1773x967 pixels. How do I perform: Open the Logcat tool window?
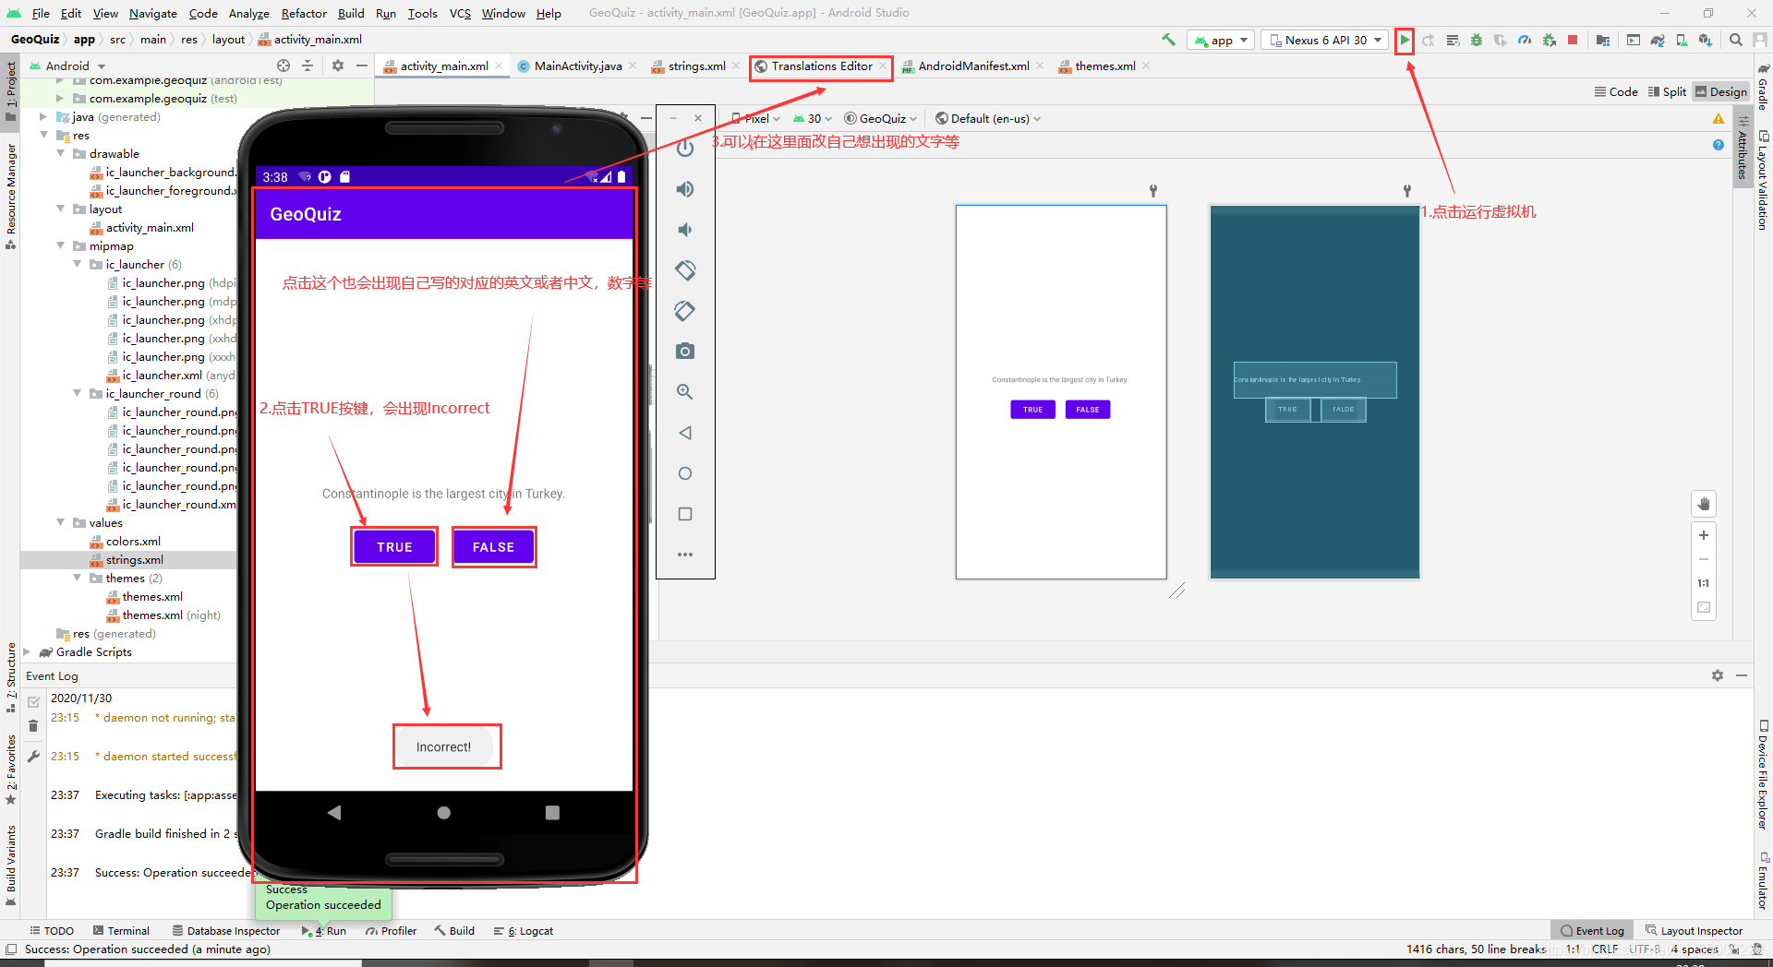pos(524,930)
